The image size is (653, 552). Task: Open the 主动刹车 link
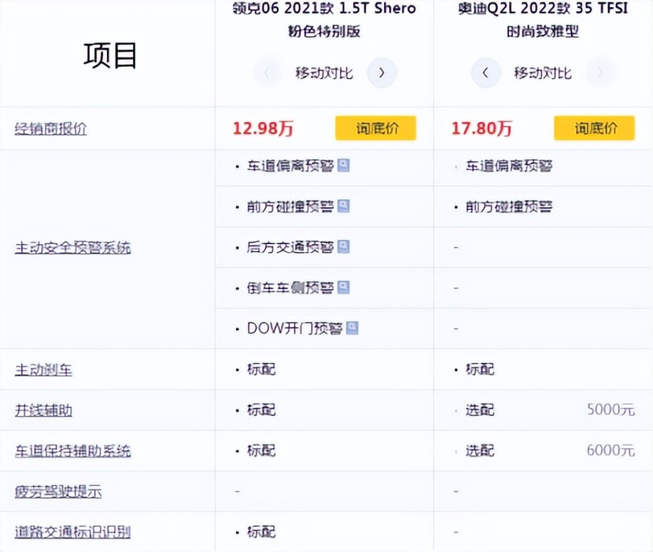43,370
